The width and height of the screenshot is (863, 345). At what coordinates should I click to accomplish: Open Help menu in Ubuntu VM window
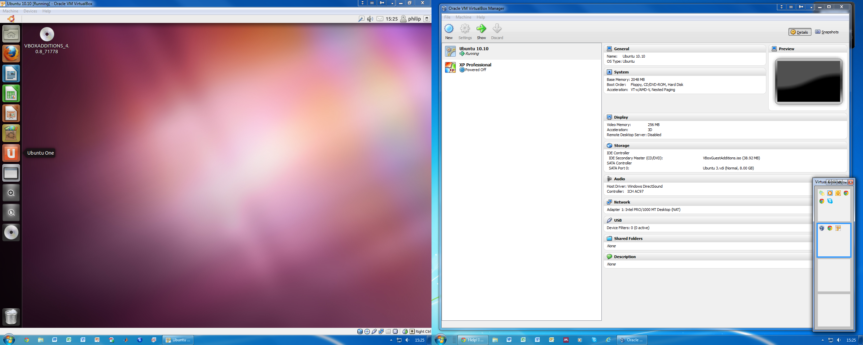[47, 11]
